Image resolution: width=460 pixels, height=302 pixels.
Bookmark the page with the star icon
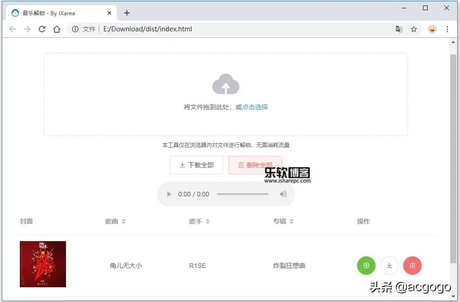(414, 29)
